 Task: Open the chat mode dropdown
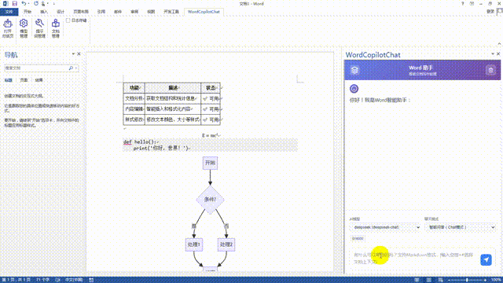pyautogui.click(x=460, y=227)
